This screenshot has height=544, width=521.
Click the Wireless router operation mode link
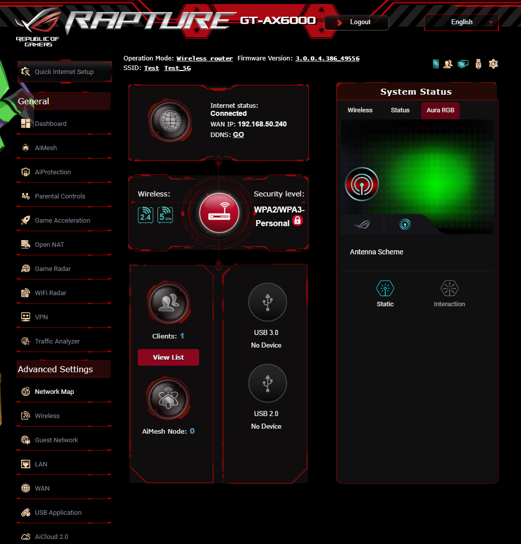click(x=204, y=58)
